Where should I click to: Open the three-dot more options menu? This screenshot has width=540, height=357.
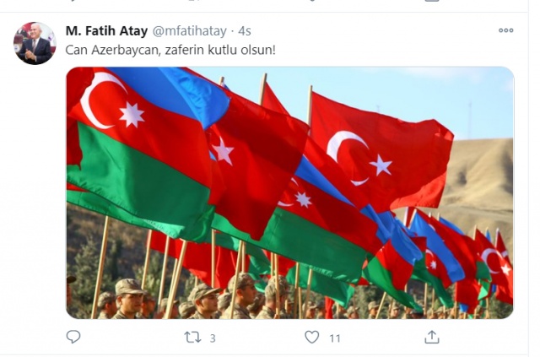[506, 30]
